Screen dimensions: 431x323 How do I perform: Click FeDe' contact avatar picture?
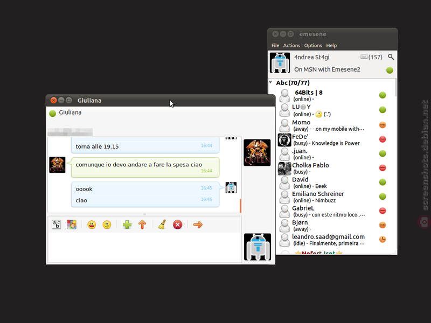[284, 140]
